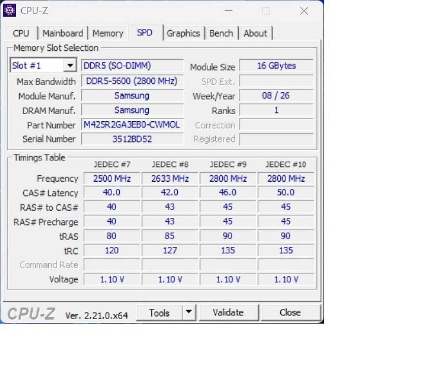Click the Validate button
This screenshot has height=387, width=448.
[x=228, y=312]
